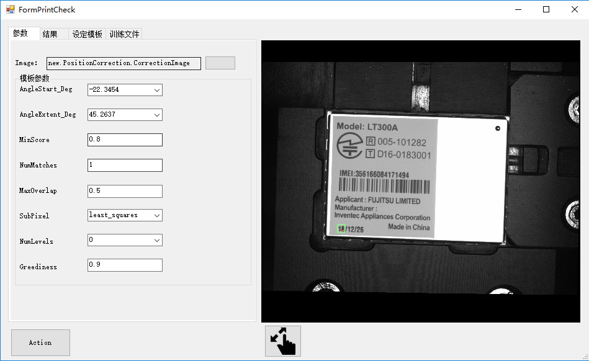Click the Image: label
The image size is (589, 361).
pyautogui.click(x=26, y=63)
